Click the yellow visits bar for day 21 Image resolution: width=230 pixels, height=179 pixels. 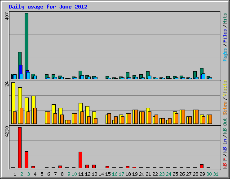point(148,110)
